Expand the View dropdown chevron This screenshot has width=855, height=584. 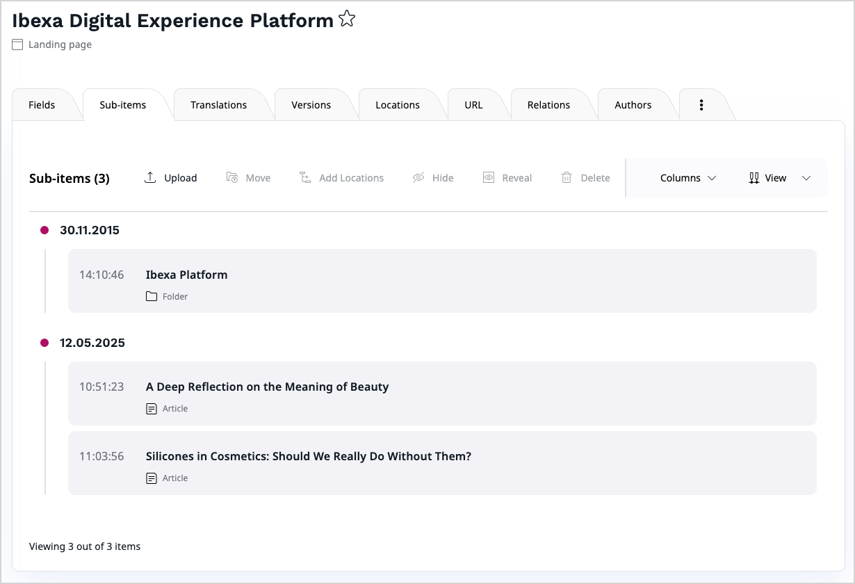806,178
